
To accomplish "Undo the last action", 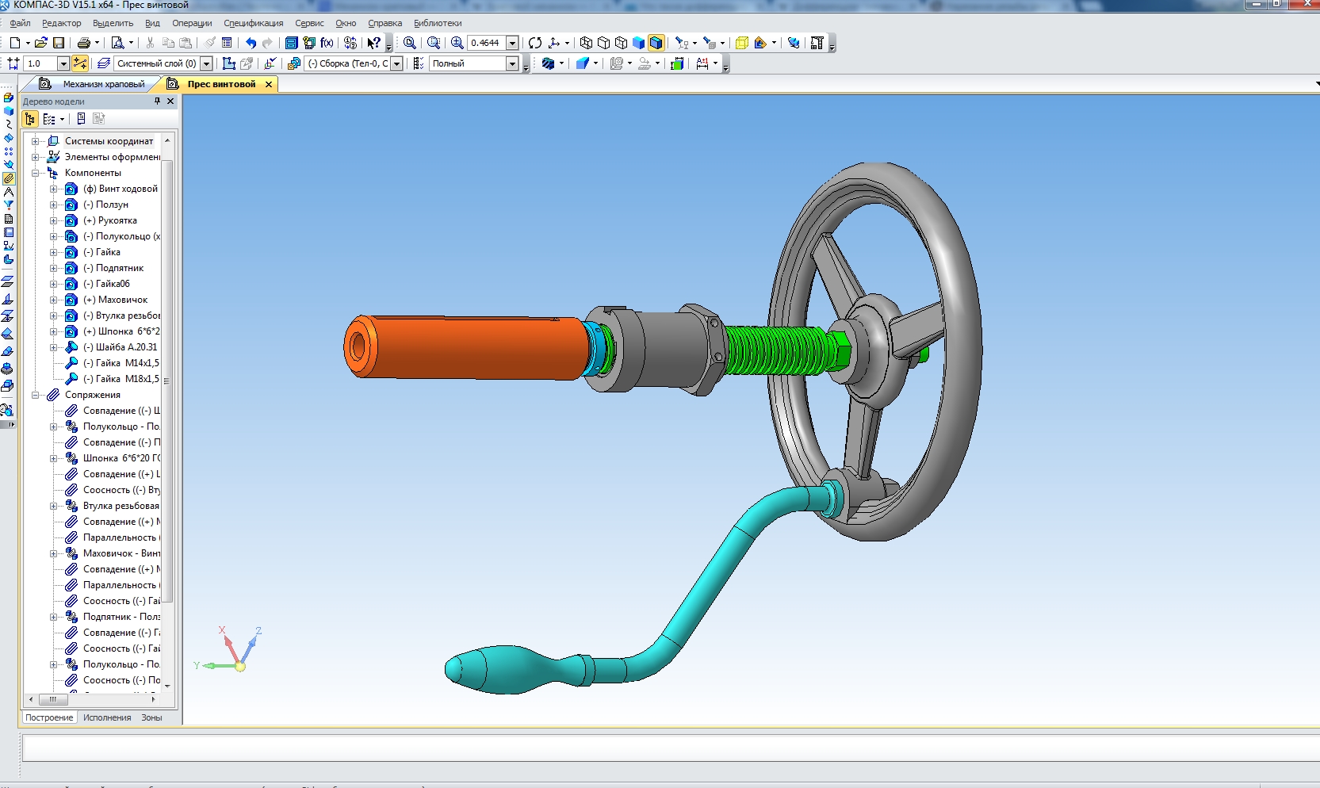I will (251, 43).
